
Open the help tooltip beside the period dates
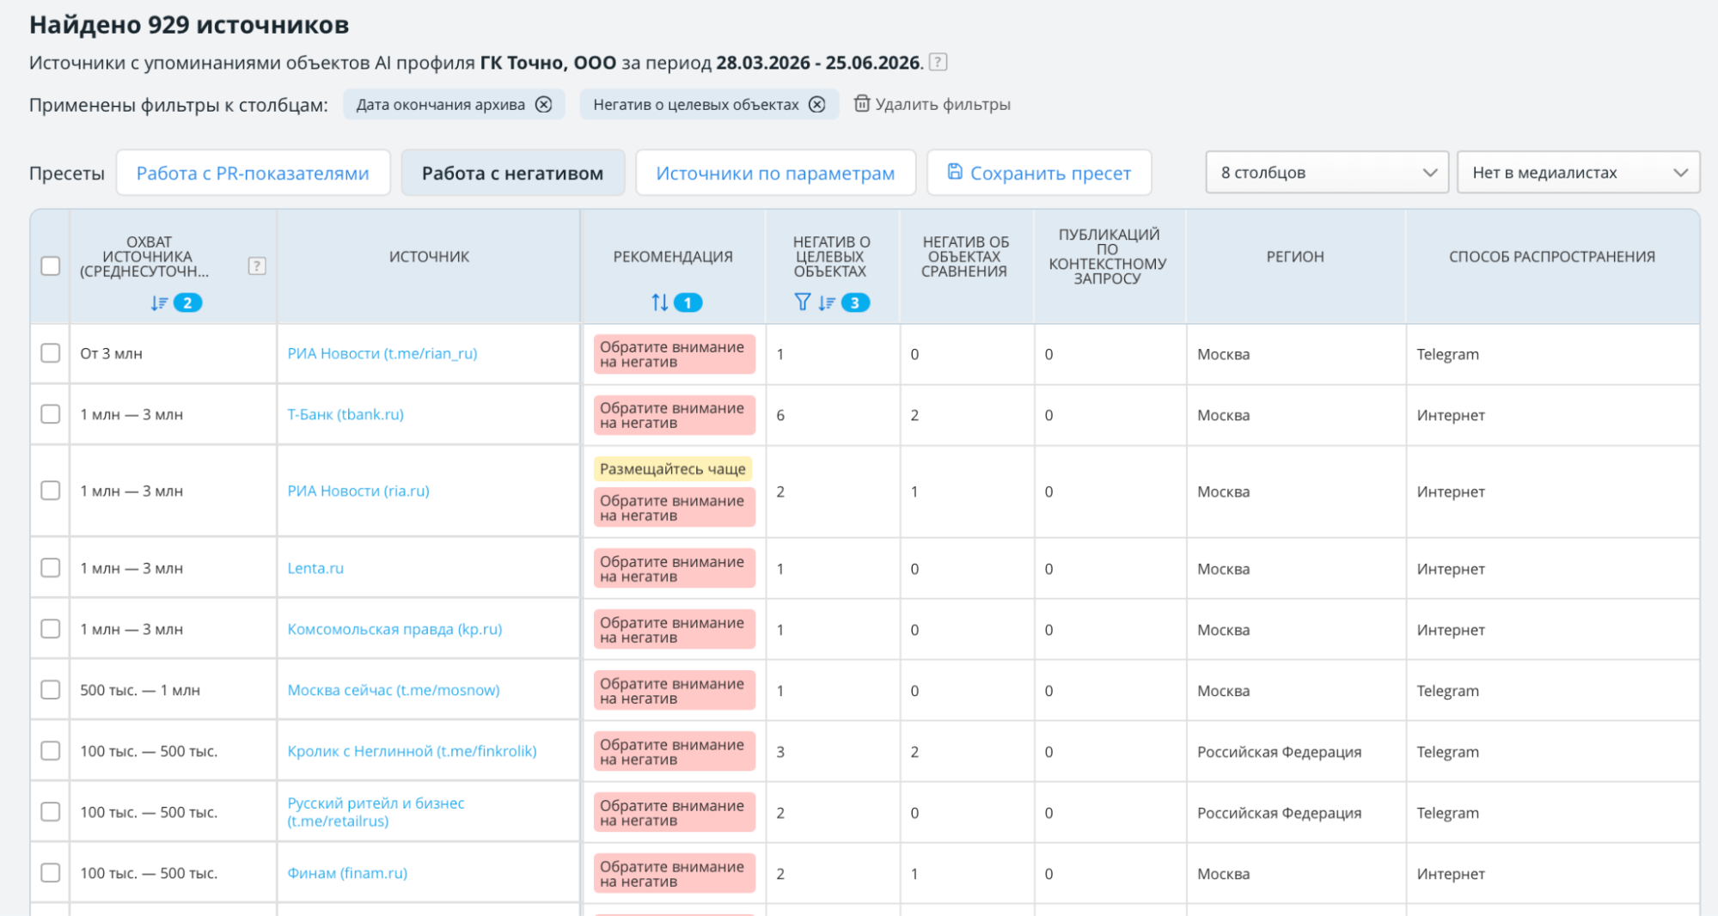coord(938,63)
